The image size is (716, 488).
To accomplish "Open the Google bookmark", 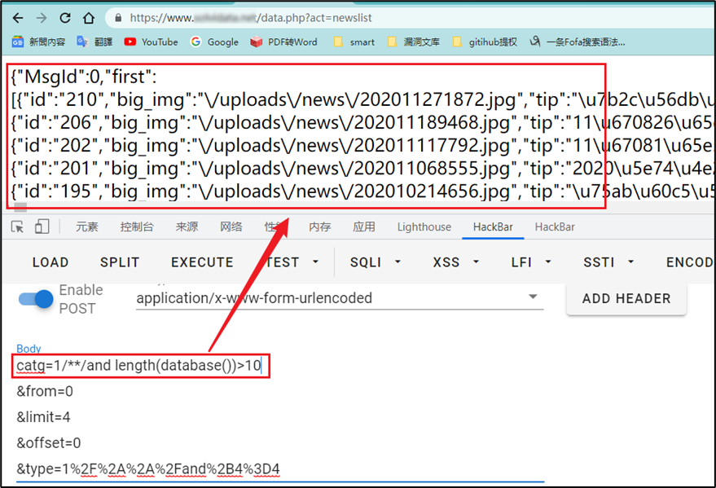I will click(x=214, y=42).
